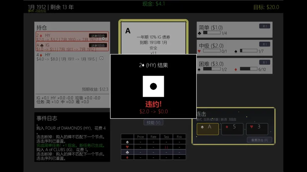Click the die showing one pip
This screenshot has width=307, height=172.
click(153, 86)
